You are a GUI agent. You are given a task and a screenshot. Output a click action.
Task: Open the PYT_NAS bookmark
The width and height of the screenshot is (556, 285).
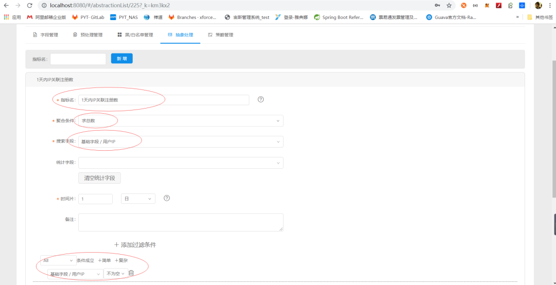[x=124, y=17]
